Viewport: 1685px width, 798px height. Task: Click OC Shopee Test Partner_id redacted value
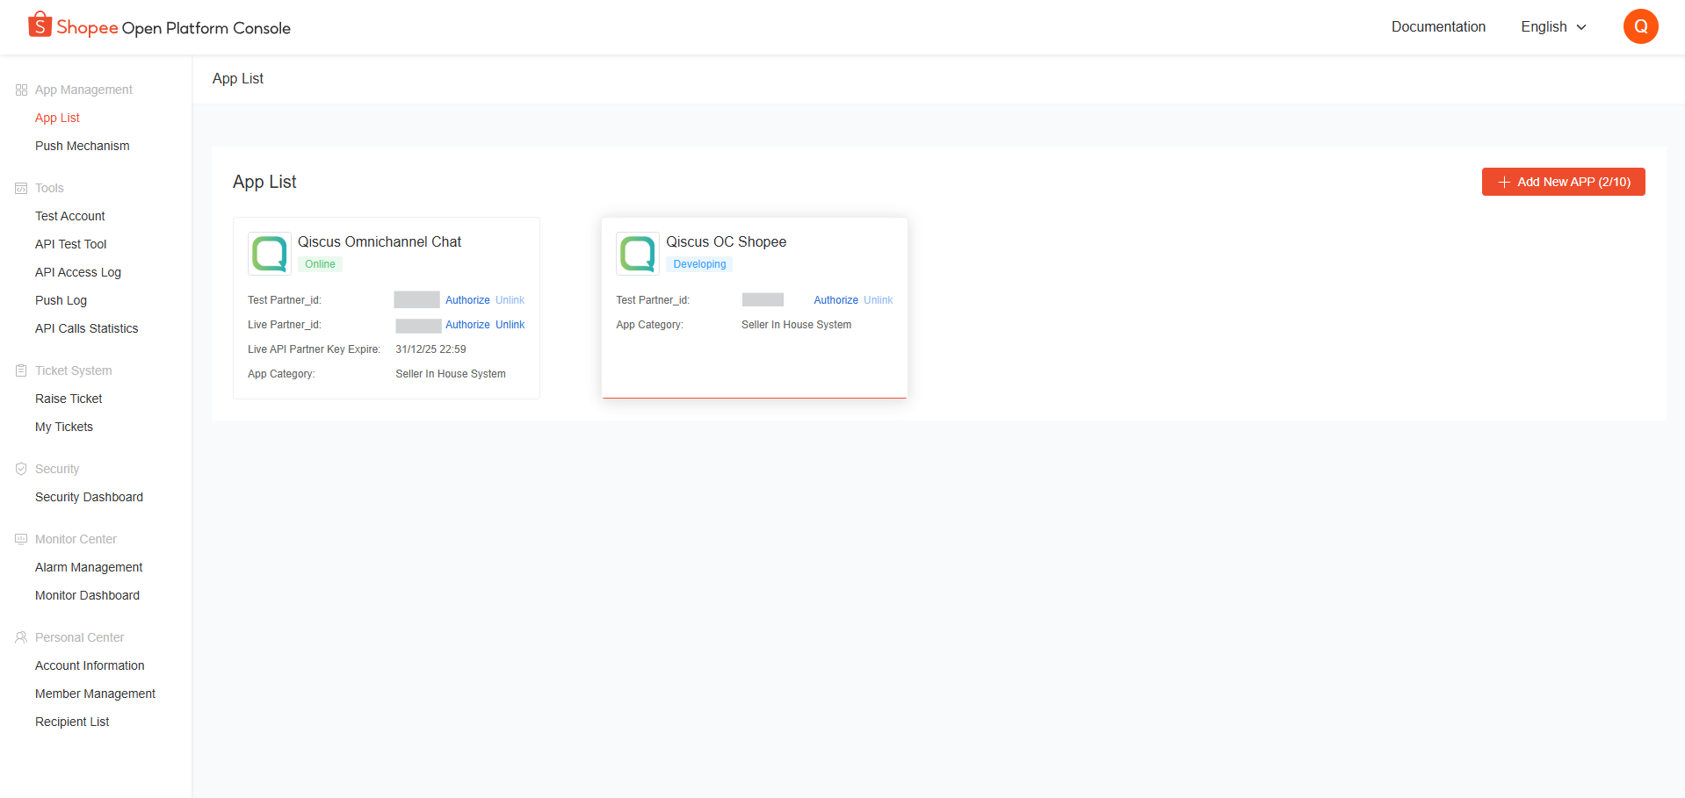pos(763,300)
